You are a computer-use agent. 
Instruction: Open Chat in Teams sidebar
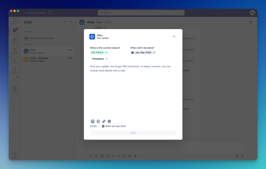pos(14,31)
